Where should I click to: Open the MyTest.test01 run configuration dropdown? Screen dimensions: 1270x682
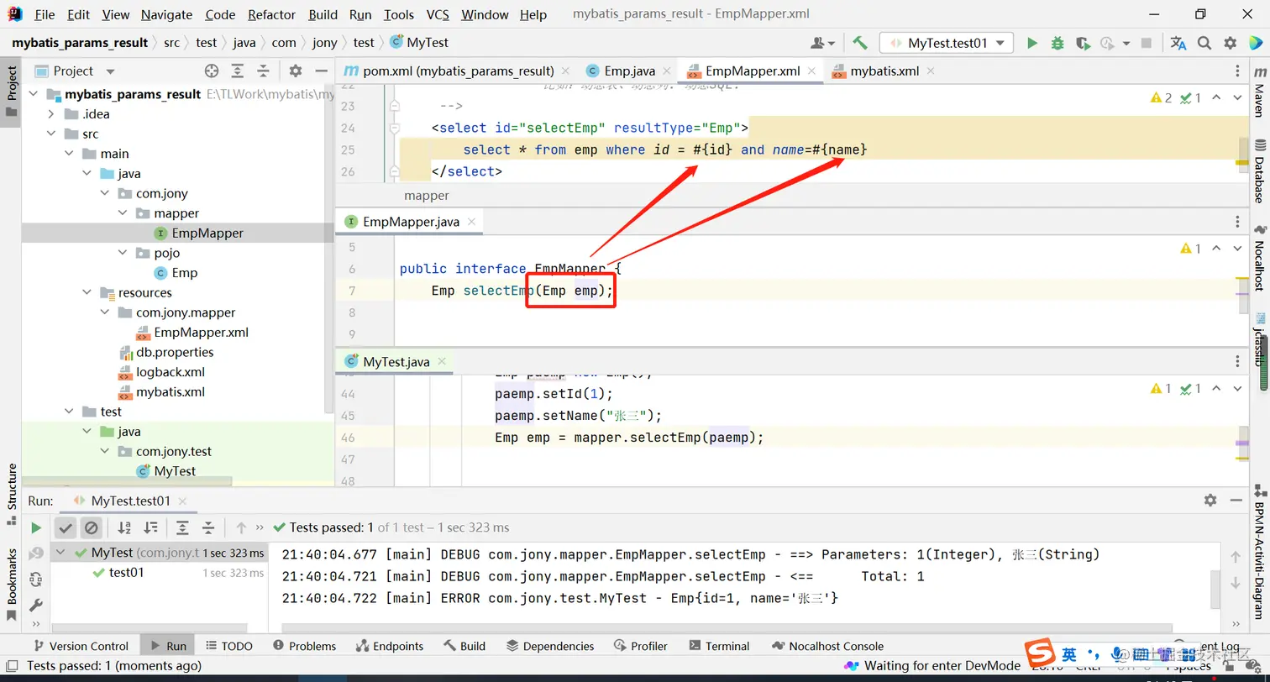click(x=947, y=43)
